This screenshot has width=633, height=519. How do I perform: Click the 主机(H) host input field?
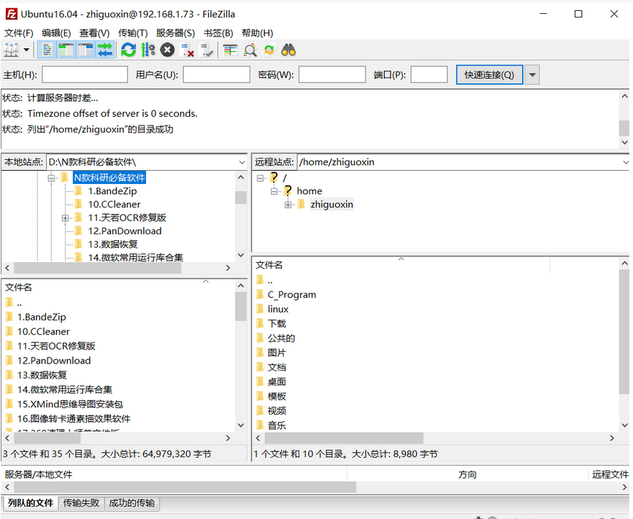tap(85, 74)
